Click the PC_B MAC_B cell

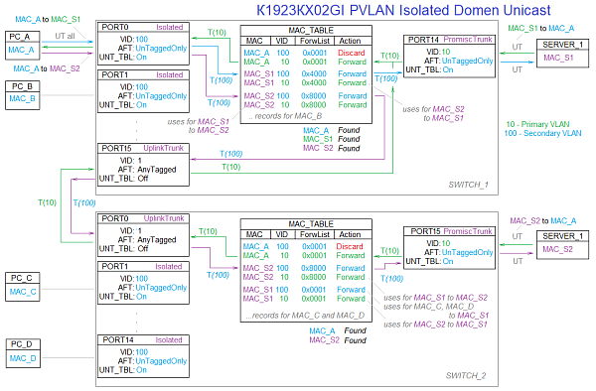[23, 99]
